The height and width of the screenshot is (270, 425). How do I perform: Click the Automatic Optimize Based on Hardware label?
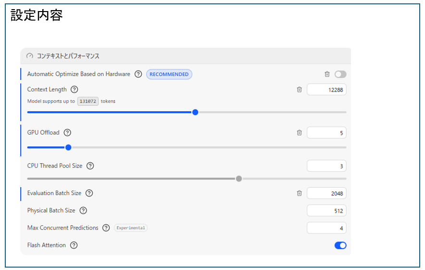(x=78, y=74)
